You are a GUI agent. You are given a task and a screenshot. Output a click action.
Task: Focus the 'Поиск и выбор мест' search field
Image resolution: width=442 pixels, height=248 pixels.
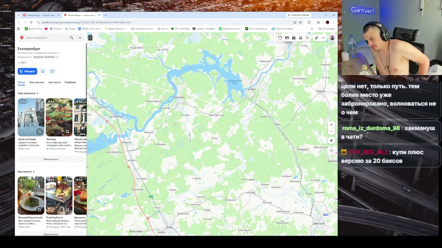click(x=46, y=38)
